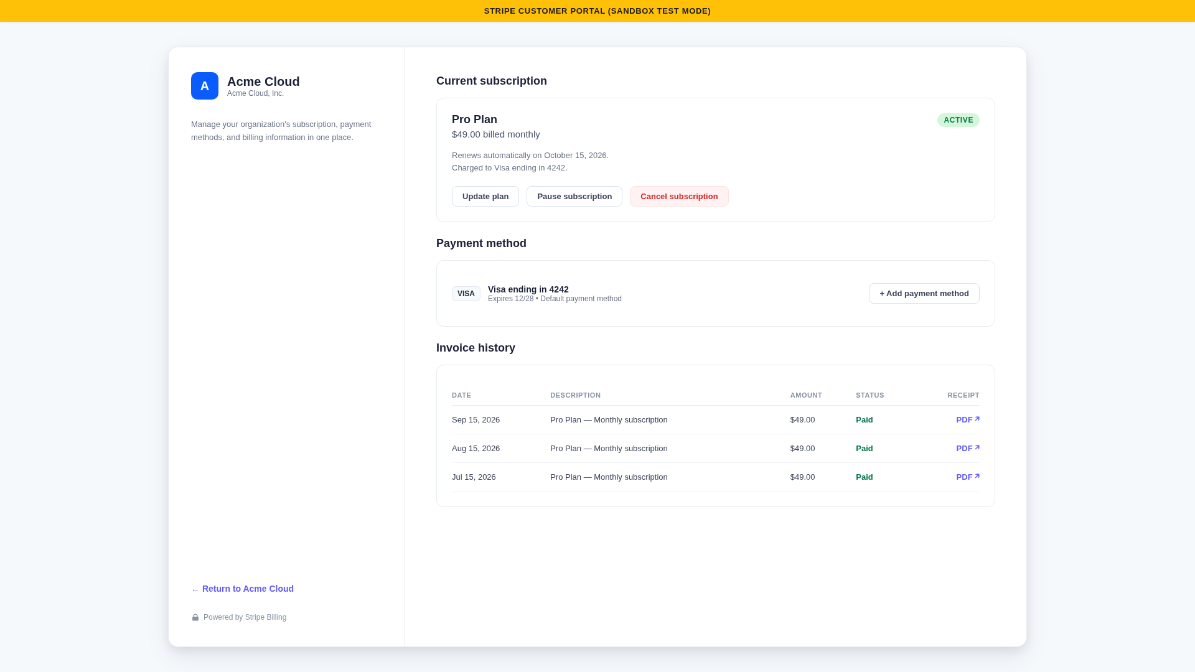Click the Update plan button
Viewport: 1195px width, 672px height.
485,197
